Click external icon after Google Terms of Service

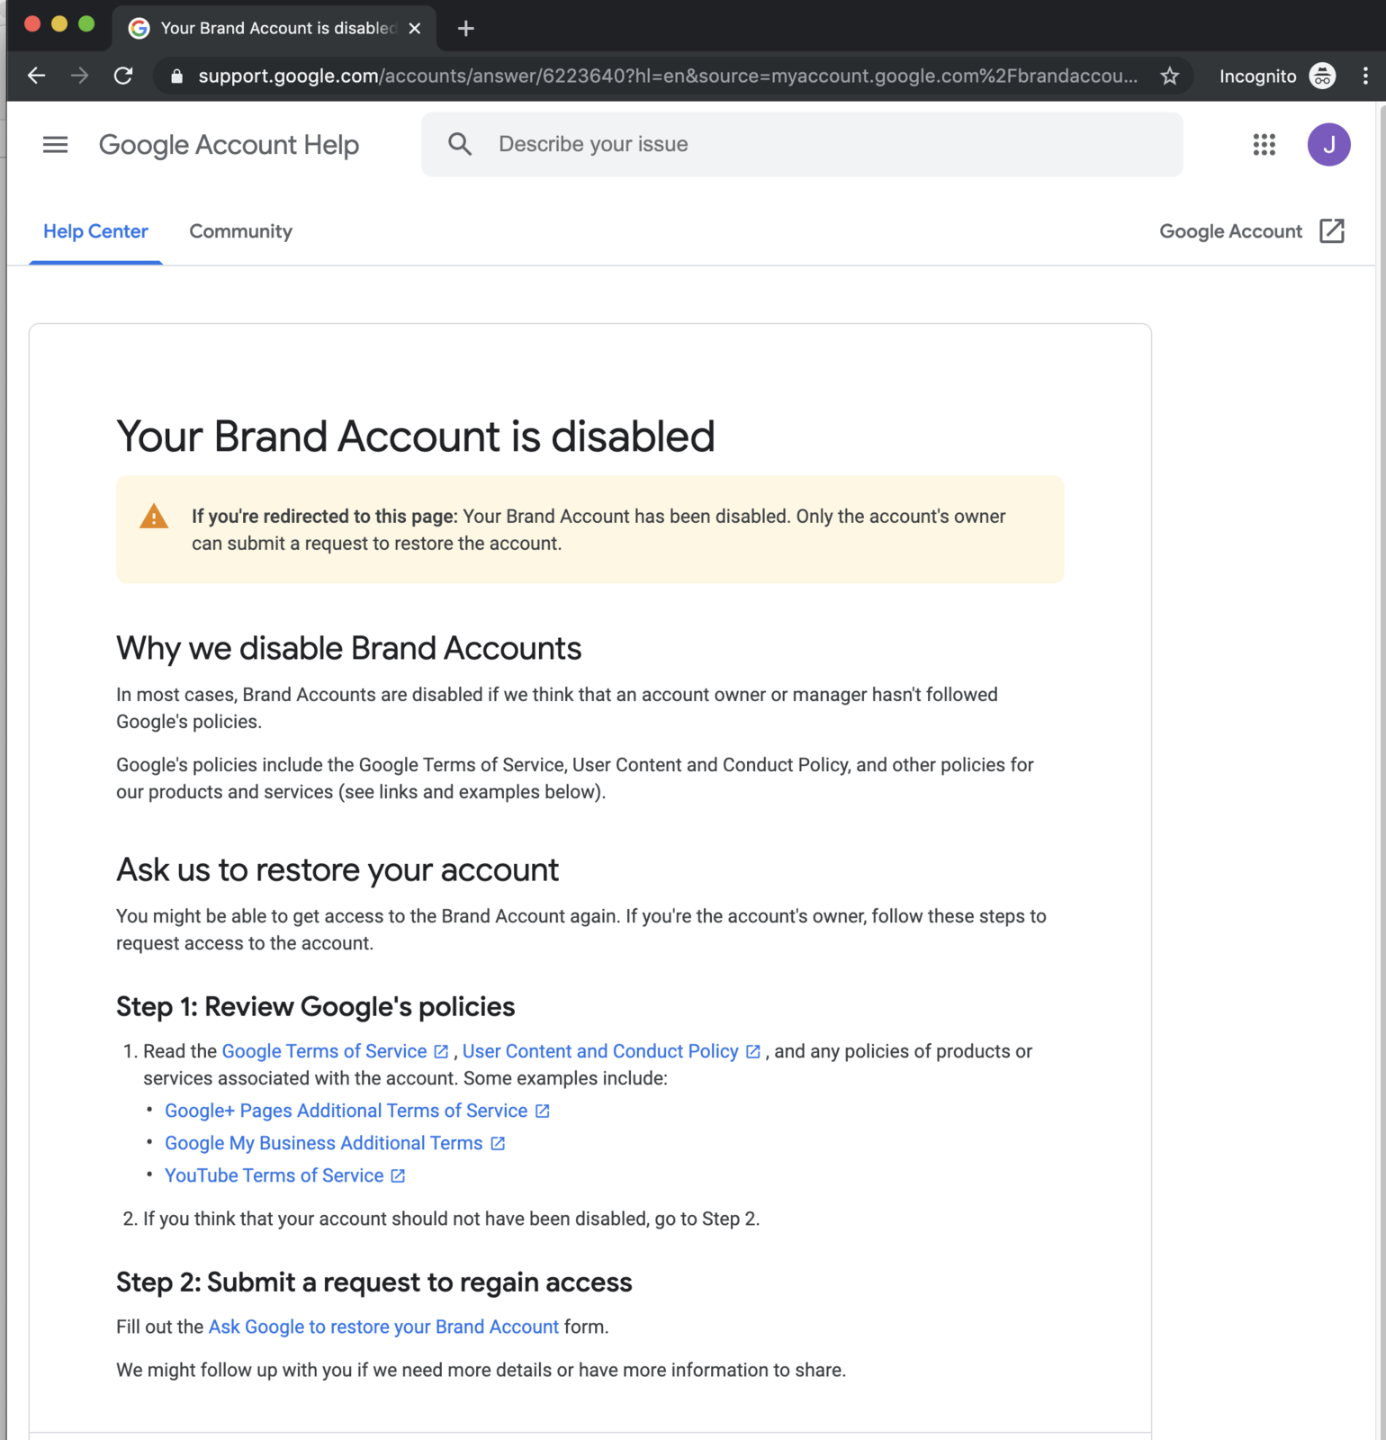click(441, 1051)
